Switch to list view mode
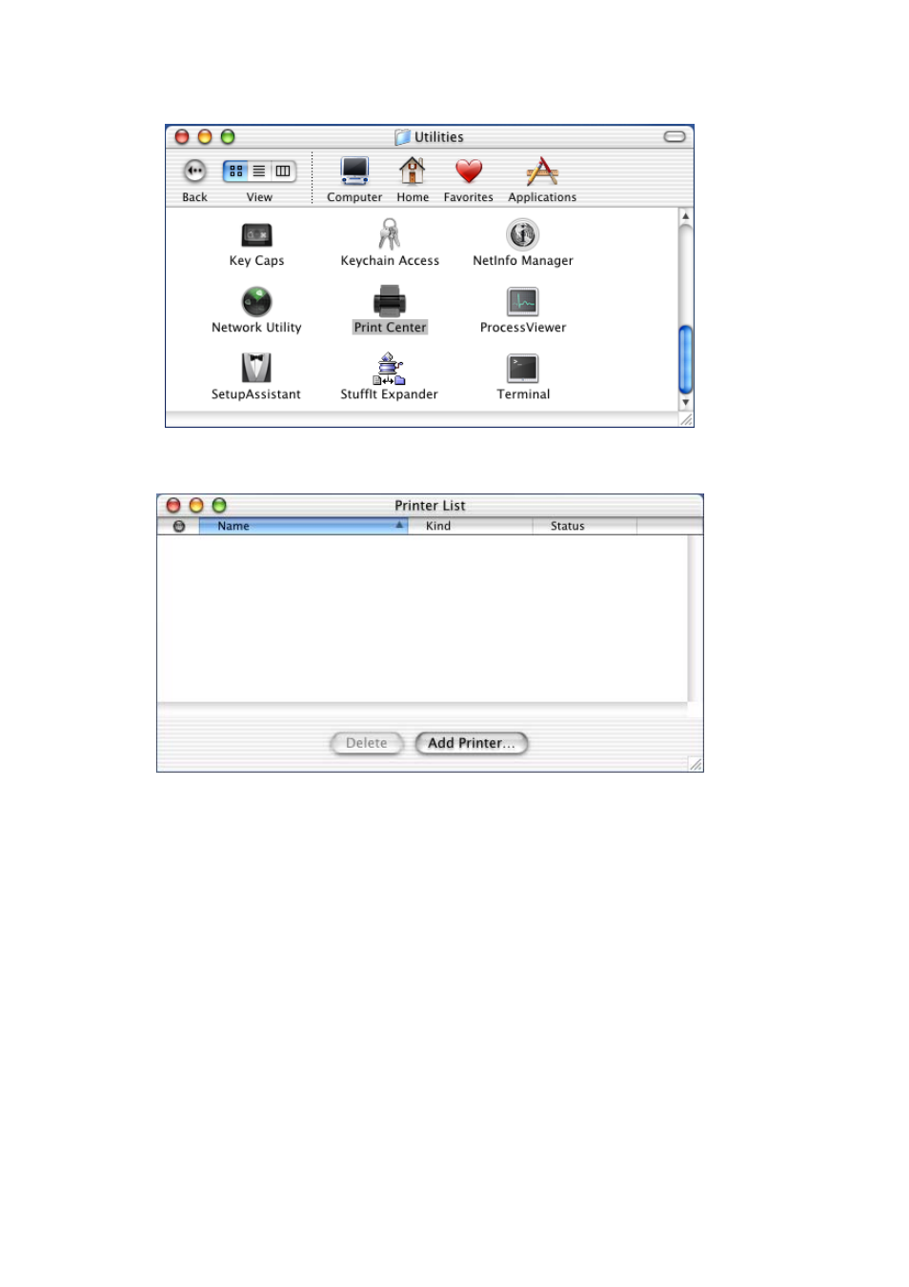The width and height of the screenshot is (909, 1287). pyautogui.click(x=259, y=171)
